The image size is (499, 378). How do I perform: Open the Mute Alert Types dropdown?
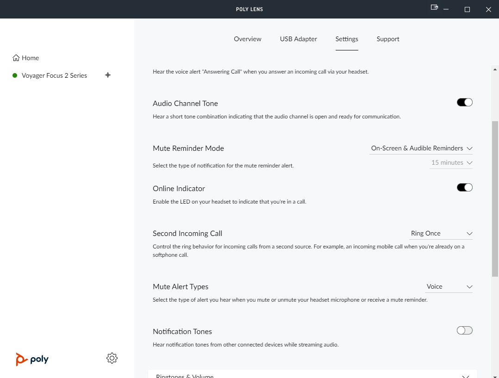[449, 286]
